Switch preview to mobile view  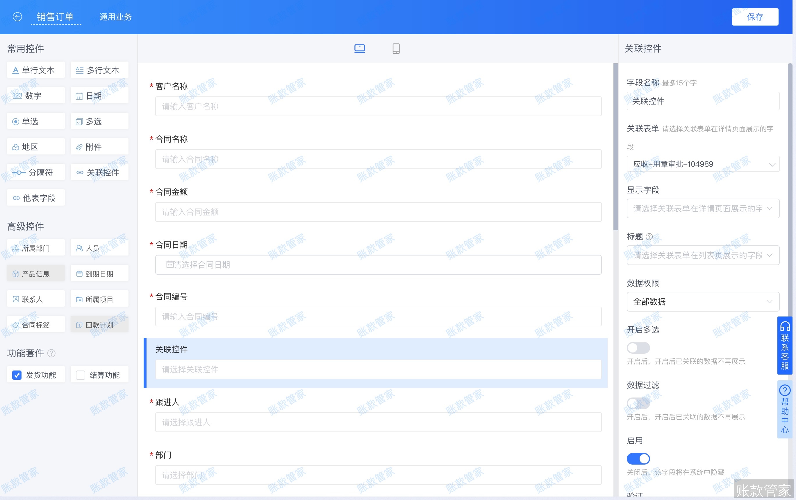pos(395,48)
